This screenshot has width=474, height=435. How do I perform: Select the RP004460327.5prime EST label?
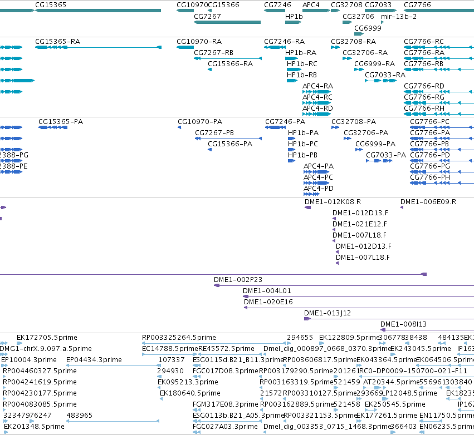(x=40, y=371)
